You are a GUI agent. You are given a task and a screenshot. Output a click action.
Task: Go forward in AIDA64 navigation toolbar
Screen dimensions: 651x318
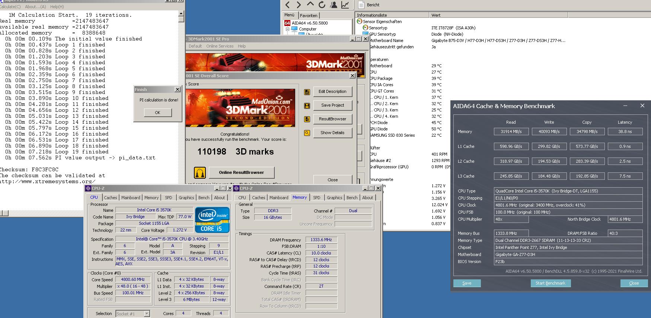[299, 4]
